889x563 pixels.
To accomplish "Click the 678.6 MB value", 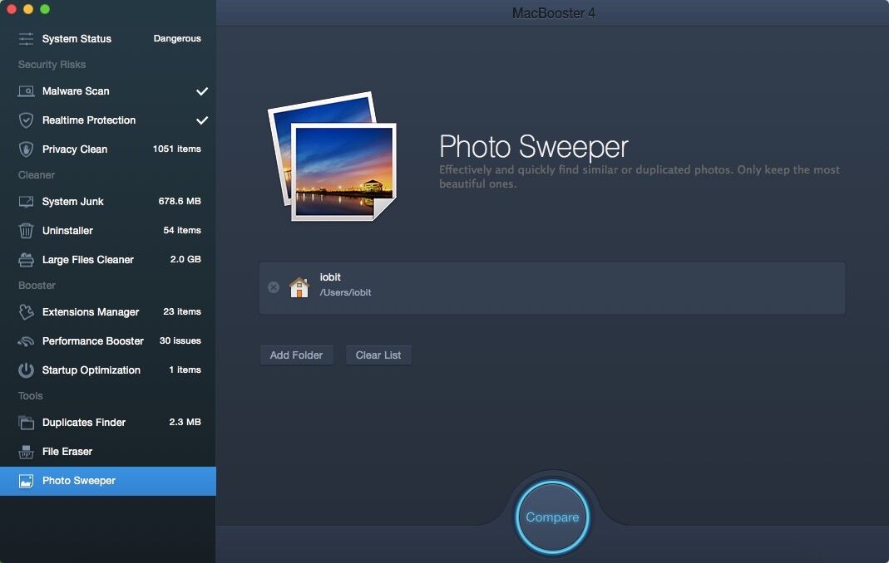I will (180, 201).
